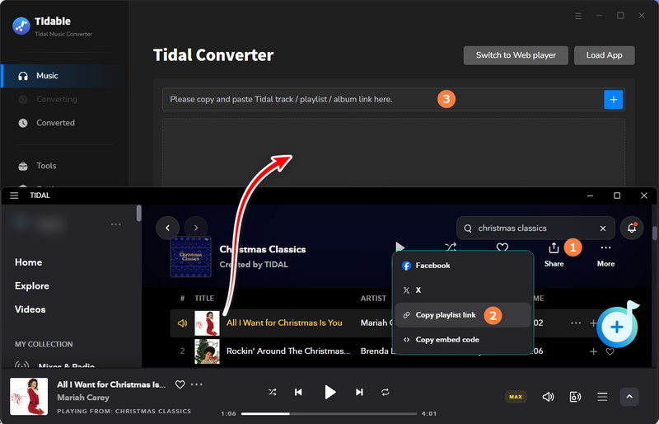Image resolution: width=659 pixels, height=424 pixels.
Task: Click the christmas classics search box
Action: pyautogui.click(x=535, y=228)
